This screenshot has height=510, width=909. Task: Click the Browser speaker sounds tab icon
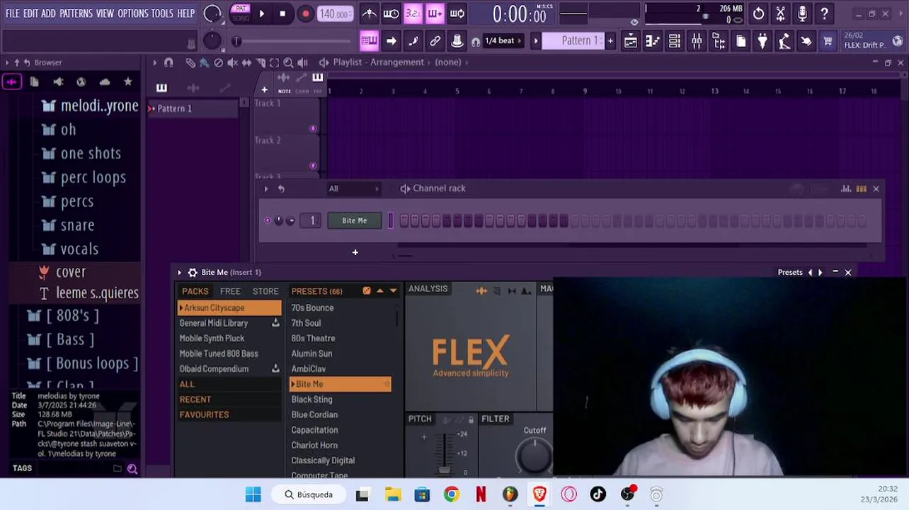pos(58,82)
